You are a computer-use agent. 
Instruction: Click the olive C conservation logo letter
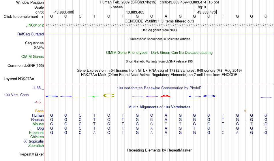[109, 95]
